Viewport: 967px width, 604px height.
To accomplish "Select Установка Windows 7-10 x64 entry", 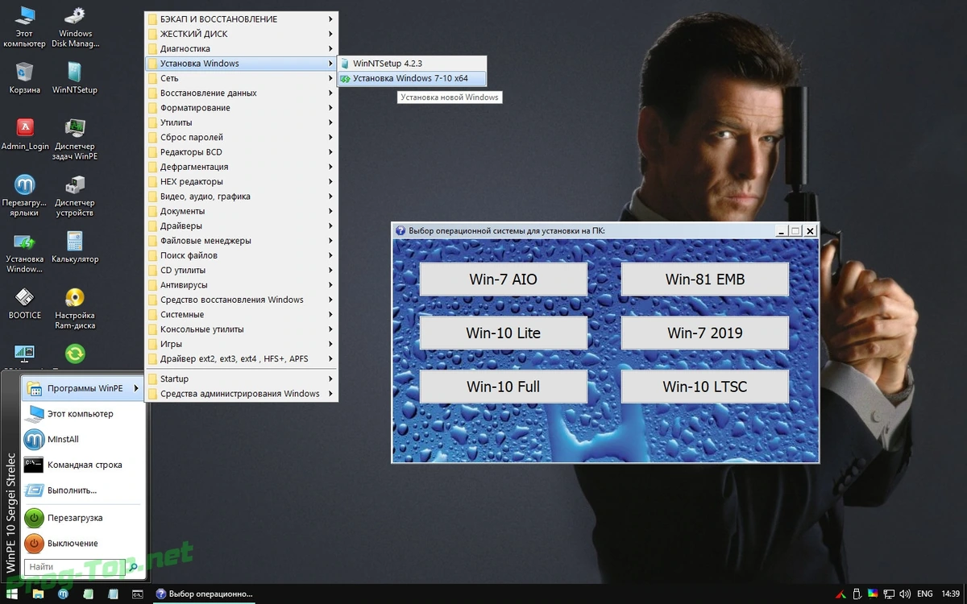I will coord(413,78).
